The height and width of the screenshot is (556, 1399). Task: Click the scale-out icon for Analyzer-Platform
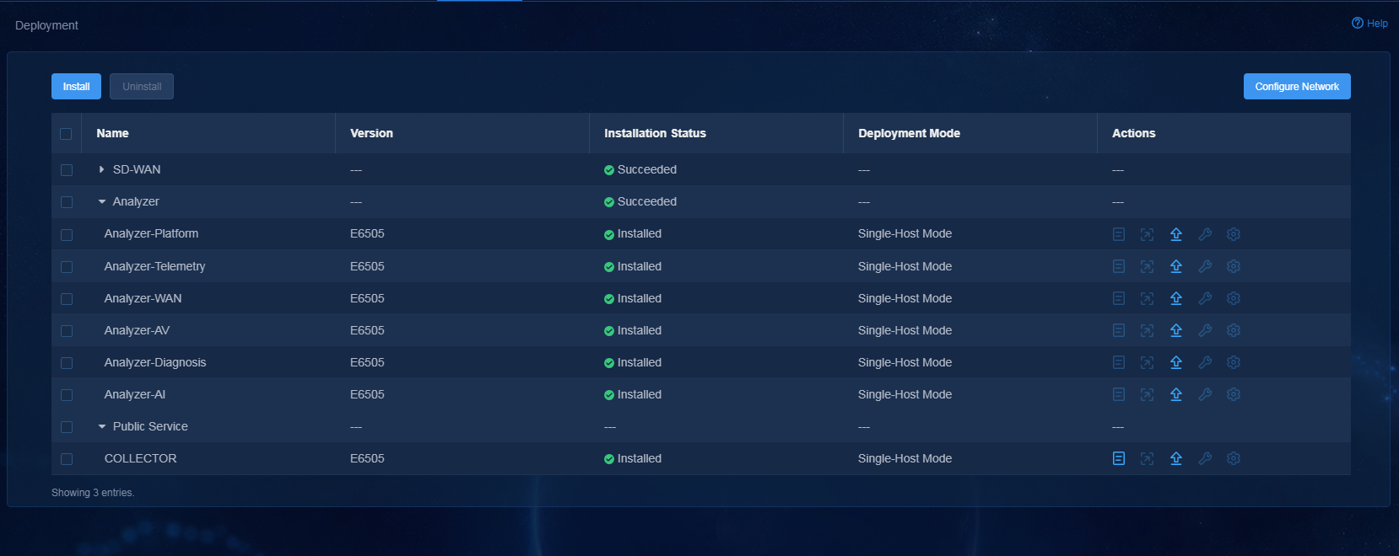1147,234
